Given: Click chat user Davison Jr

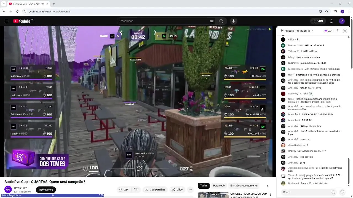Looking at the screenshot, I should click(294, 183).
